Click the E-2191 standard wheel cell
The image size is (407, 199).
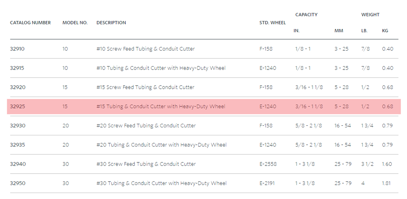point(267,183)
